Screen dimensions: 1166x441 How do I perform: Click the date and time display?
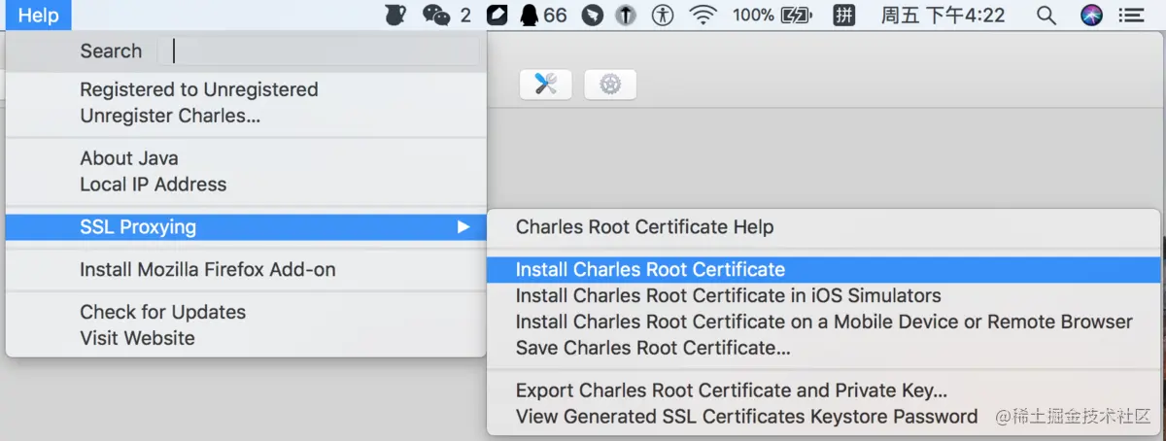[x=943, y=16]
